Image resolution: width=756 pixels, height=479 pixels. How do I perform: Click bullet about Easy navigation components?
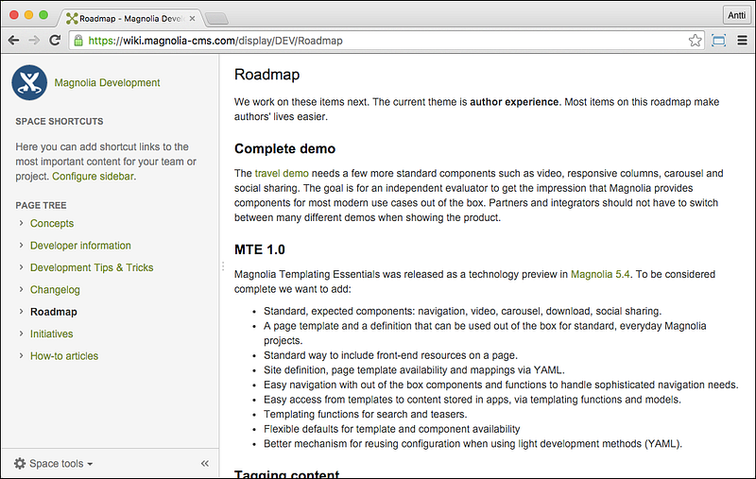tap(501, 385)
